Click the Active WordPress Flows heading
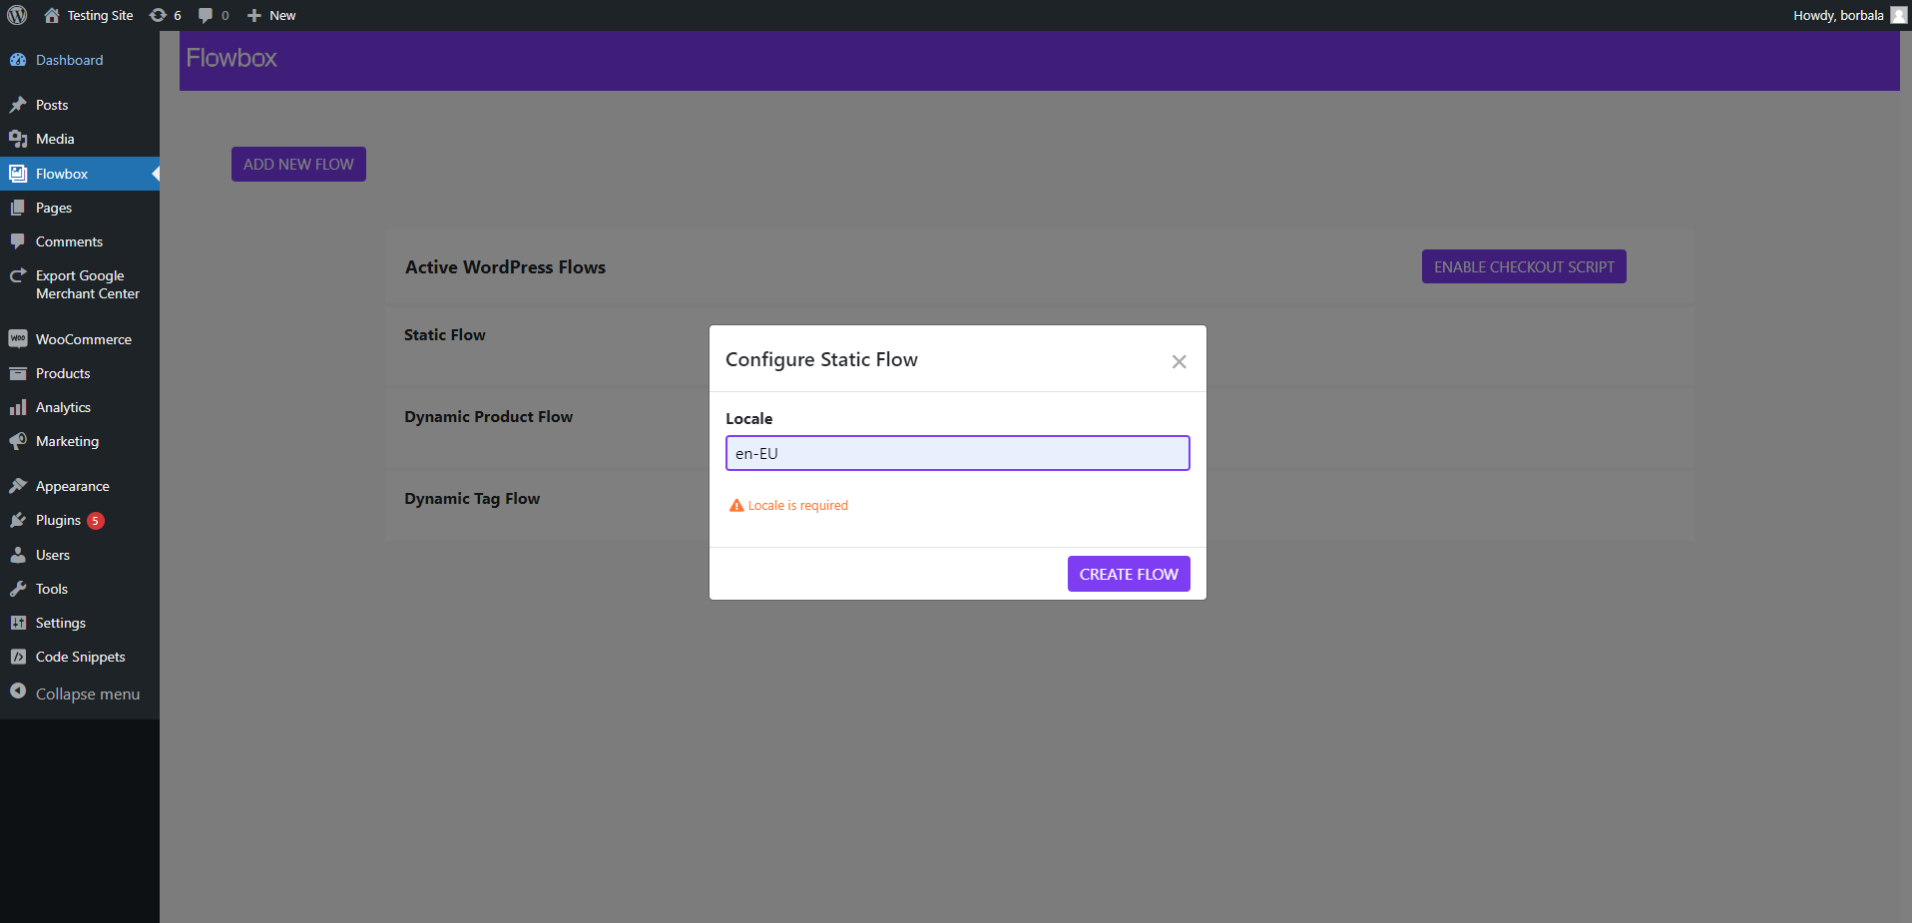Image resolution: width=1912 pixels, height=923 pixels. click(506, 267)
